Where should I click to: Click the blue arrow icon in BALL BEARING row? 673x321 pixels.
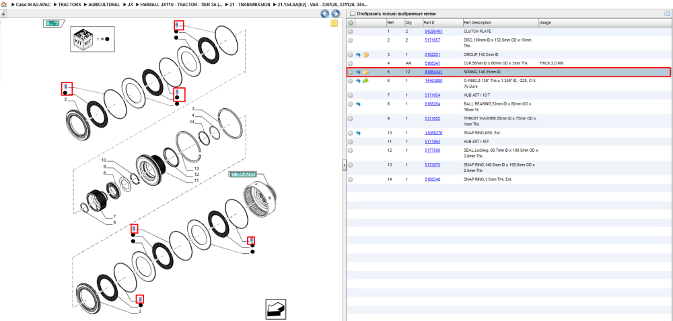point(358,104)
